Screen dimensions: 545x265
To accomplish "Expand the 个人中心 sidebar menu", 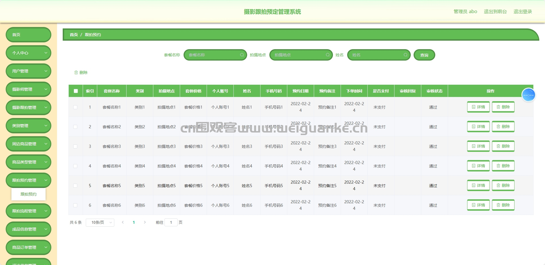I will (29, 53).
